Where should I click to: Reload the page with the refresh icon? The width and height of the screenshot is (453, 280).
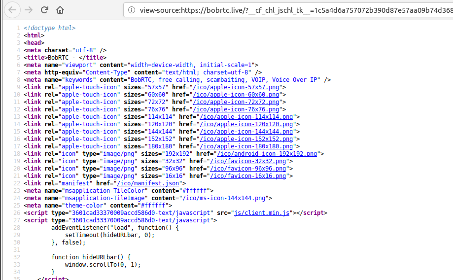point(44,10)
